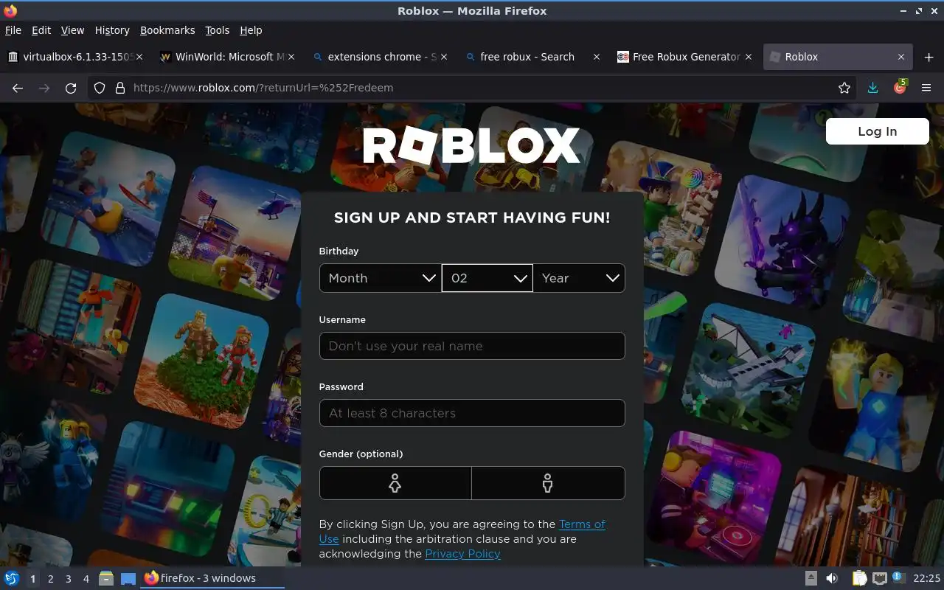Image resolution: width=944 pixels, height=590 pixels.
Task: Open the Tools menu
Action: tap(218, 30)
